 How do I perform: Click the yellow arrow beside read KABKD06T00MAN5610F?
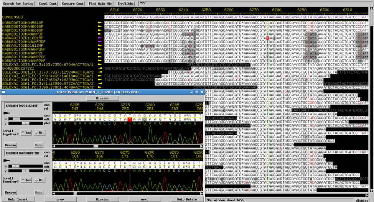[101, 23]
